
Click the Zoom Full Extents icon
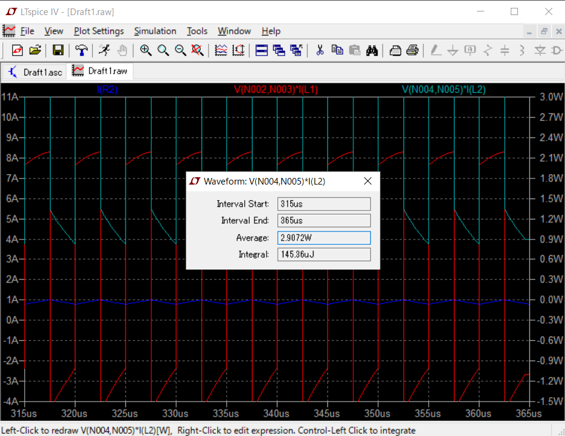[197, 50]
